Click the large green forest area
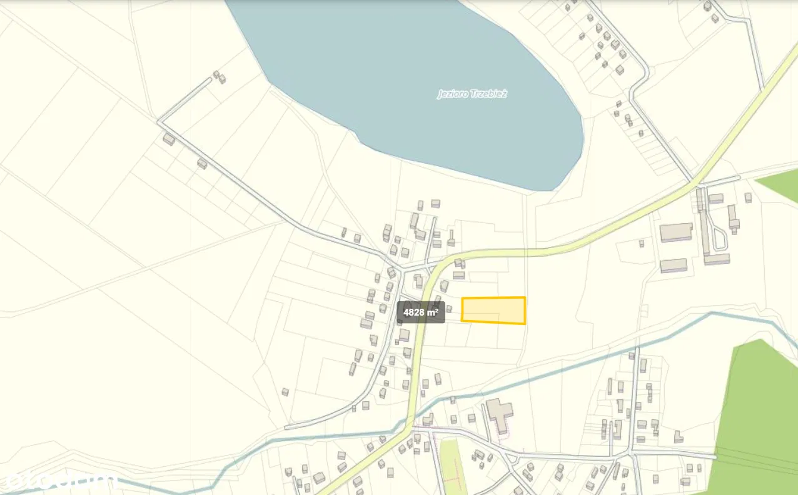 tap(760, 416)
